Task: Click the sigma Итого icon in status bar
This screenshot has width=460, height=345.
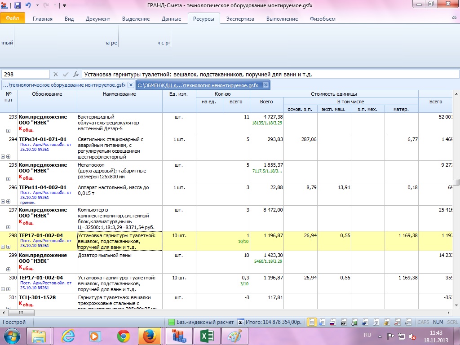Action: click(x=241, y=322)
